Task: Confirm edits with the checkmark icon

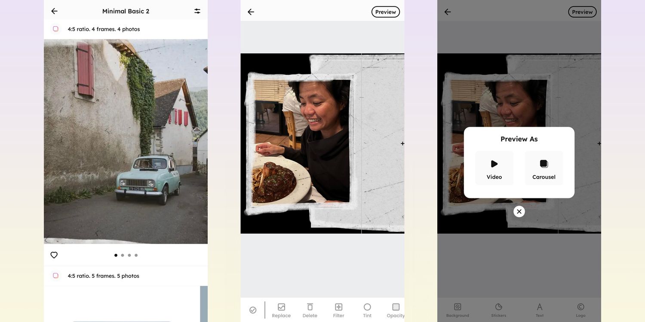Action: [x=253, y=310]
